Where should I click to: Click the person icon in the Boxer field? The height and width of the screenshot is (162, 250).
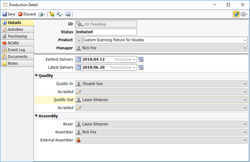tap(79, 124)
